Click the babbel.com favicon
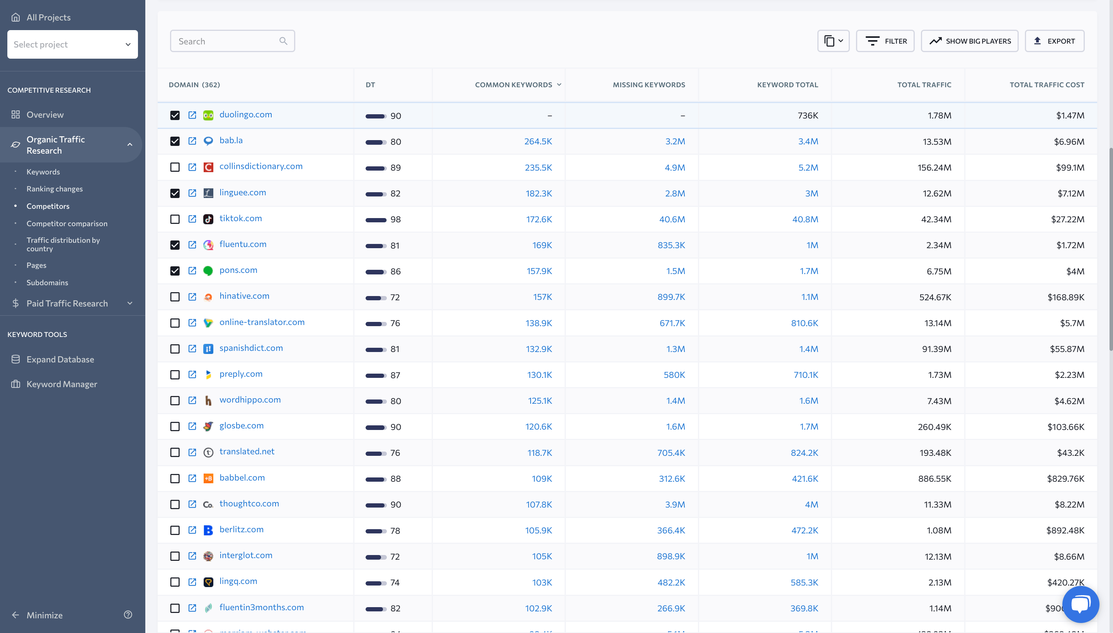 pyautogui.click(x=209, y=478)
